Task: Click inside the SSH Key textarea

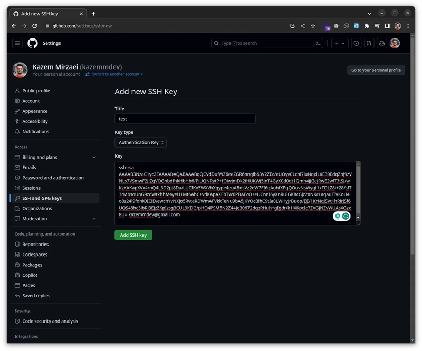Action: coord(235,193)
